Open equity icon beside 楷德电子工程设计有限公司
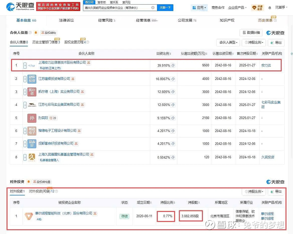The image size is (293, 234). pyautogui.click(x=79, y=131)
